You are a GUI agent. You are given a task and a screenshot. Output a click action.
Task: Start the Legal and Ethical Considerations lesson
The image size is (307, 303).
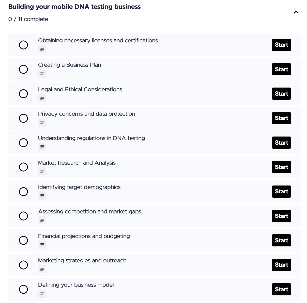281,94
